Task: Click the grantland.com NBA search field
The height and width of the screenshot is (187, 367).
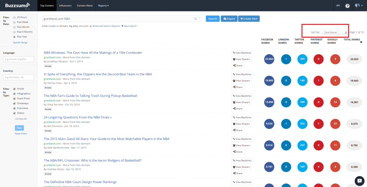Action: pos(121,19)
